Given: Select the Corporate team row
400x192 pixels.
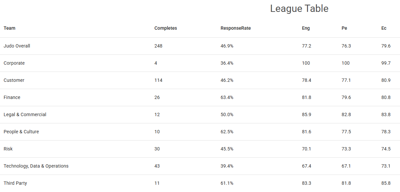Looking at the screenshot, I should [x=14, y=63].
